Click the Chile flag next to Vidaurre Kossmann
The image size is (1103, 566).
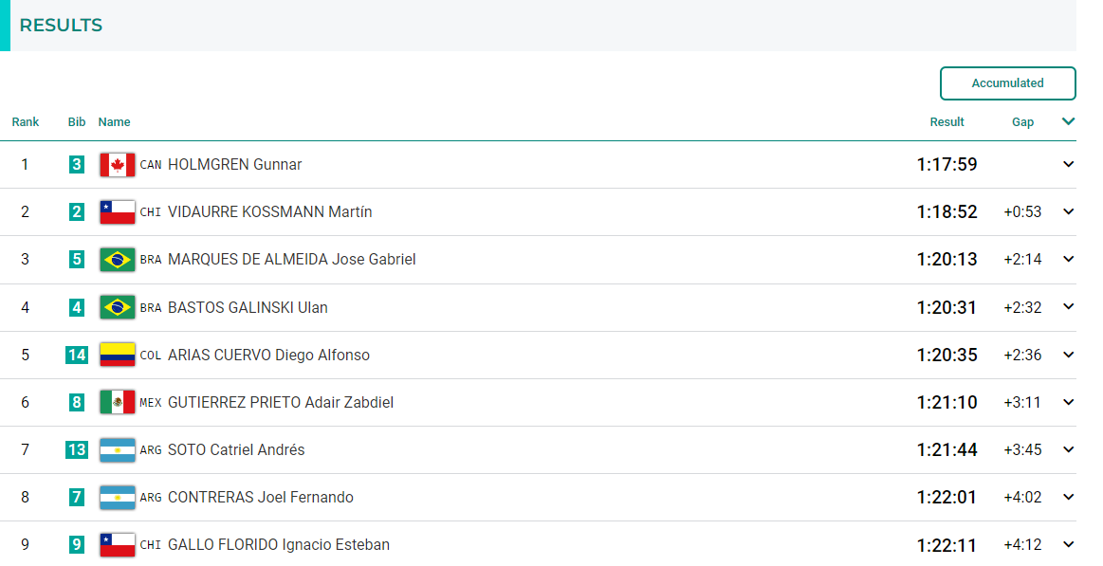118,211
